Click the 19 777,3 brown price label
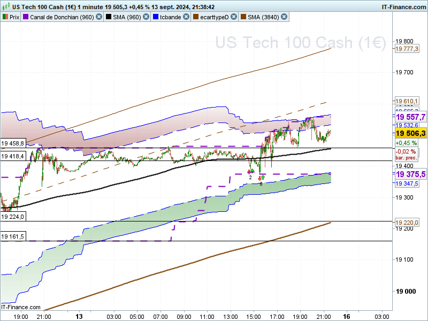The height and width of the screenshot is (321, 428). 407,49
